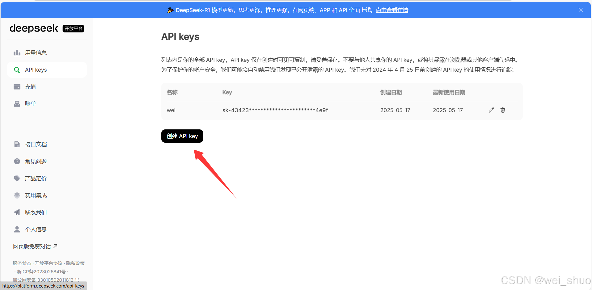Open 个人信息 settings
Viewport: 592px width, 290px height.
coord(47,229)
